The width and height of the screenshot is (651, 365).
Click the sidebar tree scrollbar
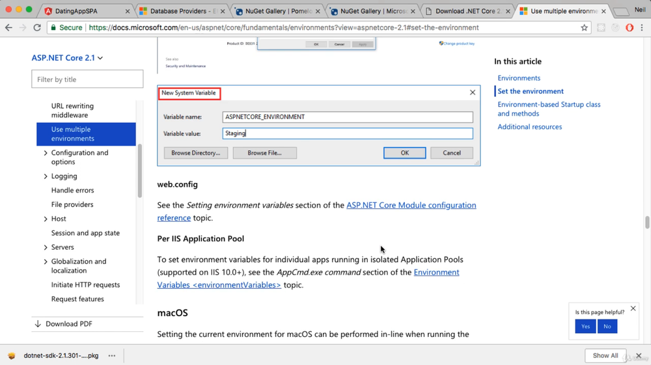click(x=140, y=171)
